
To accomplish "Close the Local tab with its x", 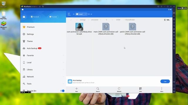I will click(x=85, y=14).
